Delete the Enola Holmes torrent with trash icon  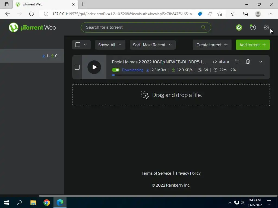point(248,61)
